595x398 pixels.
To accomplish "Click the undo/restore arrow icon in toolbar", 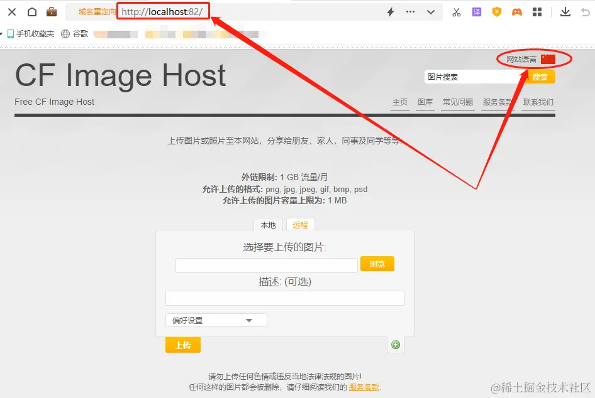I will coord(586,12).
